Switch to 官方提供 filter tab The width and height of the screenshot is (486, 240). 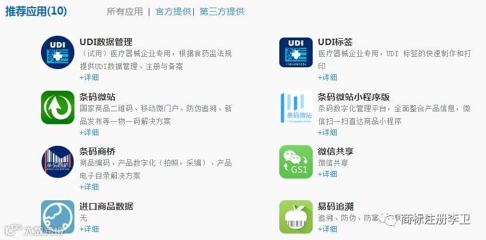173,12
